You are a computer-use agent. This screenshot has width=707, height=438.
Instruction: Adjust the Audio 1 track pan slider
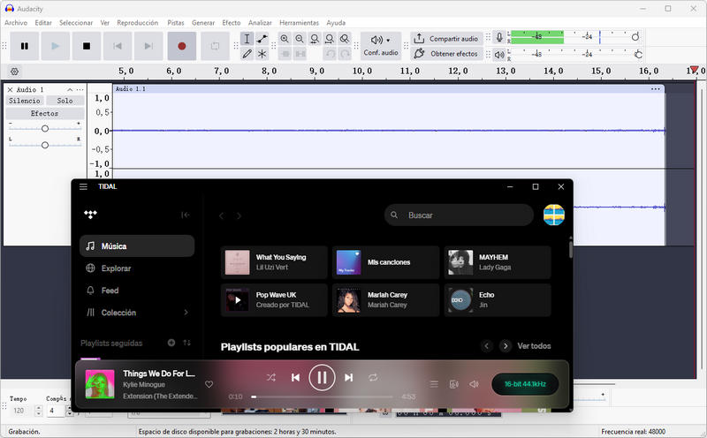pyautogui.click(x=45, y=145)
